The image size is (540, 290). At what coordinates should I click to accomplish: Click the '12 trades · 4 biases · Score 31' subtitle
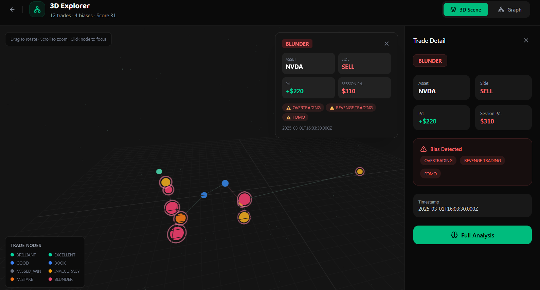(x=83, y=16)
